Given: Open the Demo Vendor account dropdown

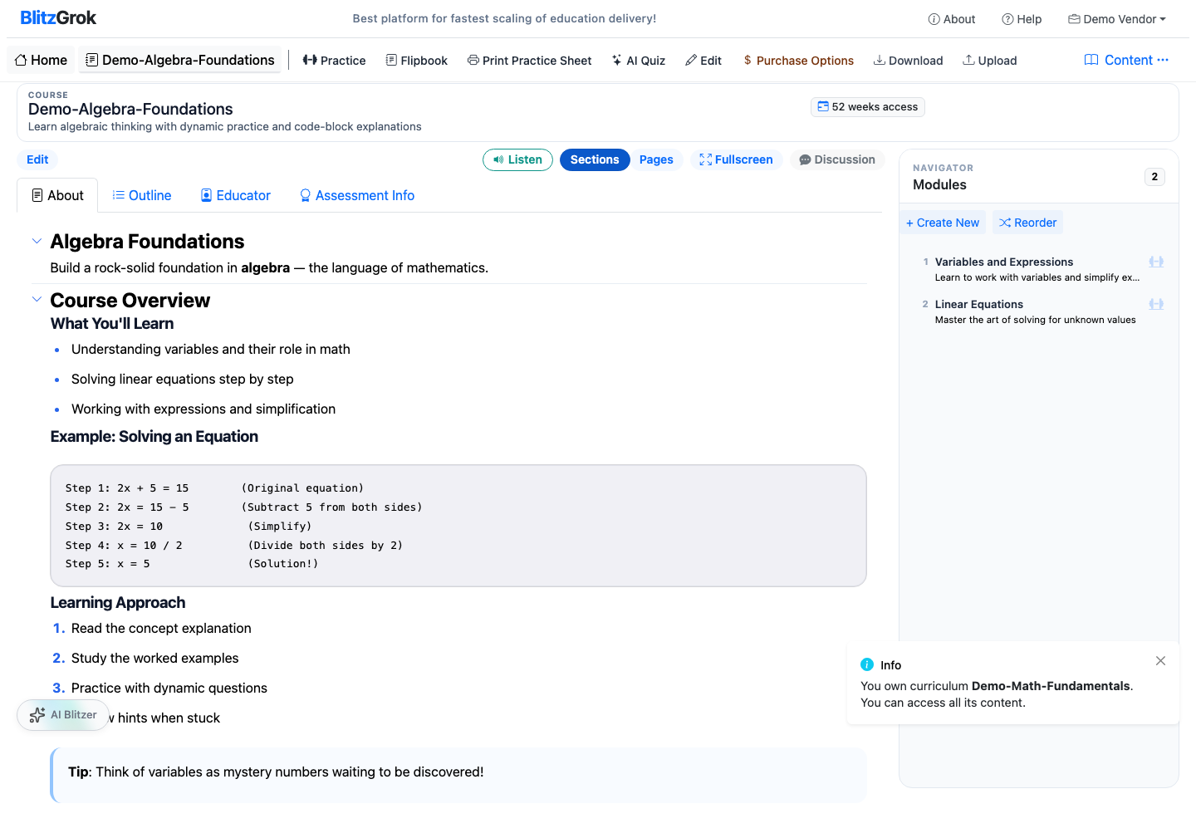Looking at the screenshot, I should click(x=1117, y=19).
